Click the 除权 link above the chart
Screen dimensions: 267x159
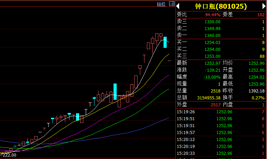pyautogui.click(x=161, y=4)
